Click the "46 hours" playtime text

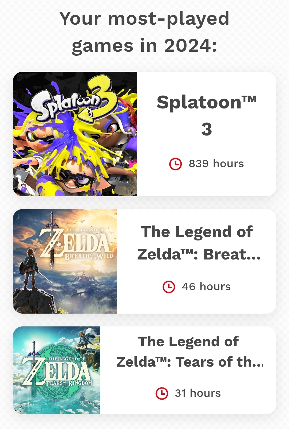206,287
